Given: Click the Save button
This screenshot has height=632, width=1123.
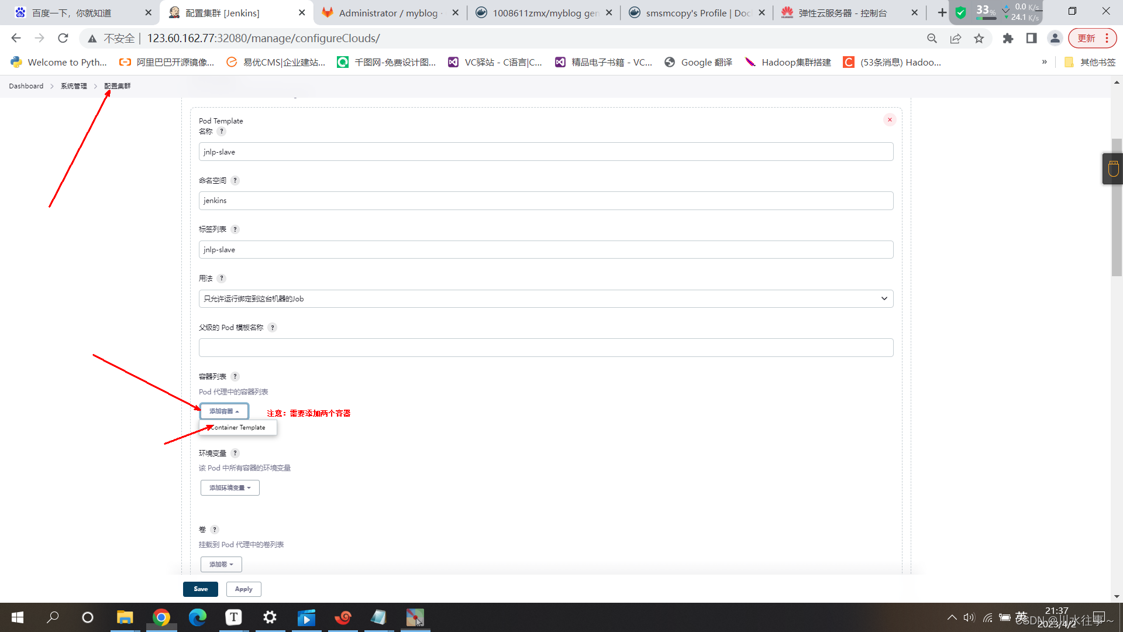Looking at the screenshot, I should coord(201,589).
